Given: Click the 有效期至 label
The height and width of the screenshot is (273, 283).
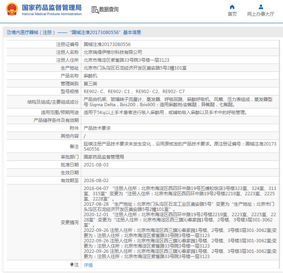Looking at the screenshot, I should pyautogui.click(x=70, y=181).
